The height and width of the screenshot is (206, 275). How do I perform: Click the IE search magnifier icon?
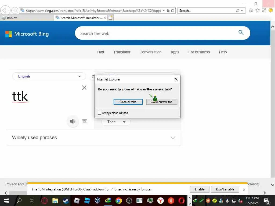click(237, 10)
